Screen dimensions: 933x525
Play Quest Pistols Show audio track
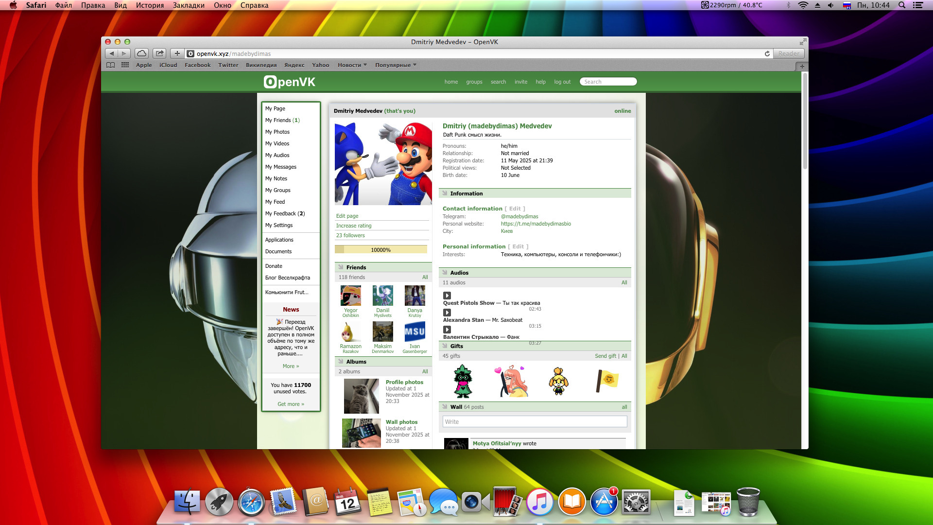pos(447,296)
